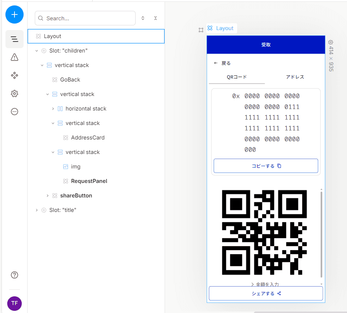This screenshot has height=313, width=347.
Task: Open the TF user avatar
Action: pos(15,303)
